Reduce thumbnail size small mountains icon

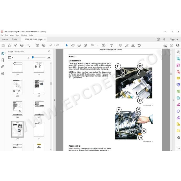(28, 58)
